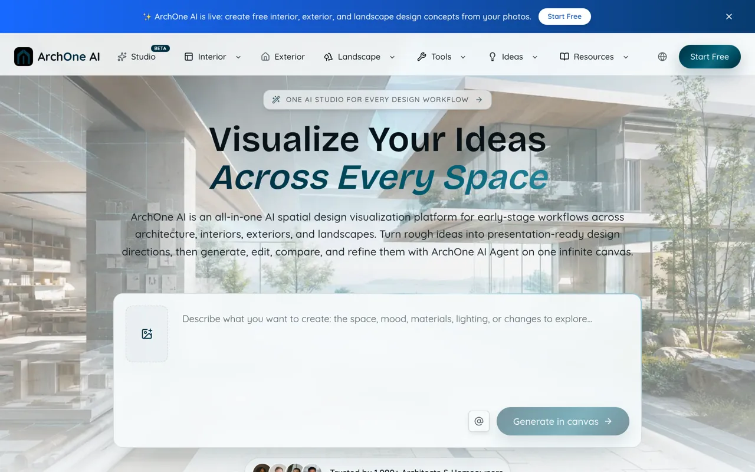This screenshot has width=755, height=472.
Task: Click the arrow icon in workflow pill
Action: [x=479, y=100]
